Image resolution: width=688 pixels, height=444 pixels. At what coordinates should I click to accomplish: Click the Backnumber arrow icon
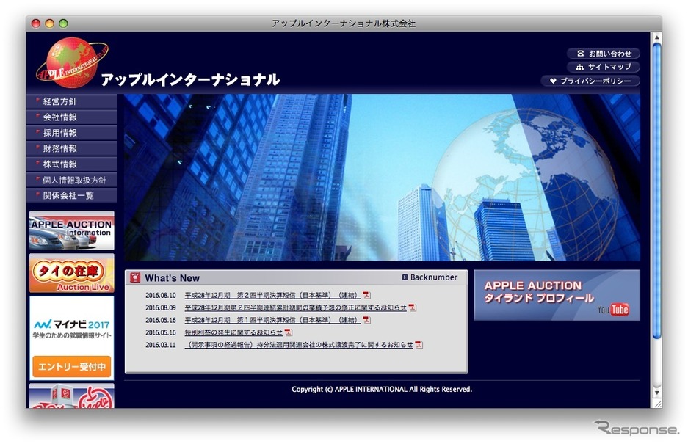coord(405,277)
